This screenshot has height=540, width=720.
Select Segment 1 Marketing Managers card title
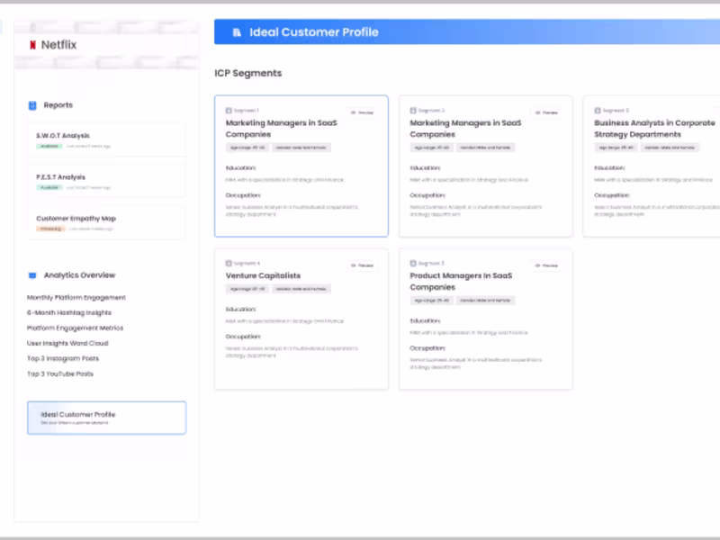pos(281,129)
